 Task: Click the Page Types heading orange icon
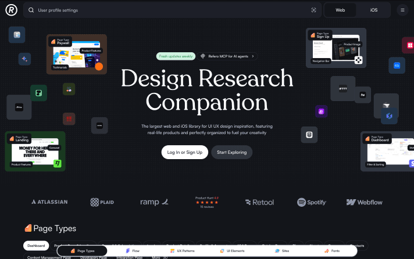click(28, 228)
